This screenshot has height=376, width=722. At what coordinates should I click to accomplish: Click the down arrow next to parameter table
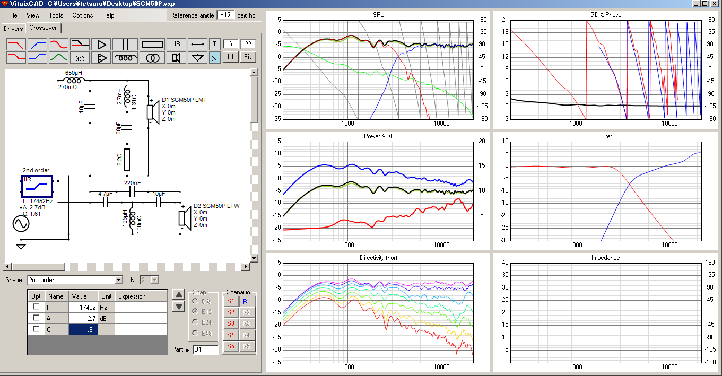pos(179,307)
